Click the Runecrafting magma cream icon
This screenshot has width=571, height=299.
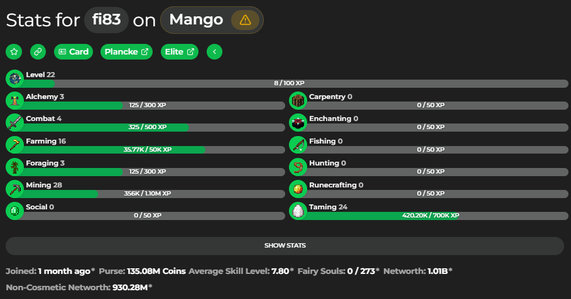click(x=298, y=189)
